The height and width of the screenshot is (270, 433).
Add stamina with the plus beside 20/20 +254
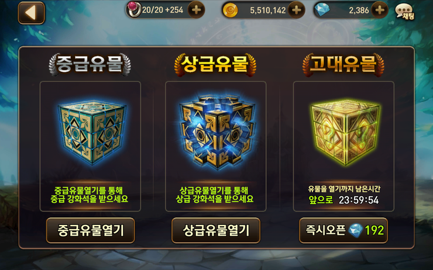(x=196, y=10)
